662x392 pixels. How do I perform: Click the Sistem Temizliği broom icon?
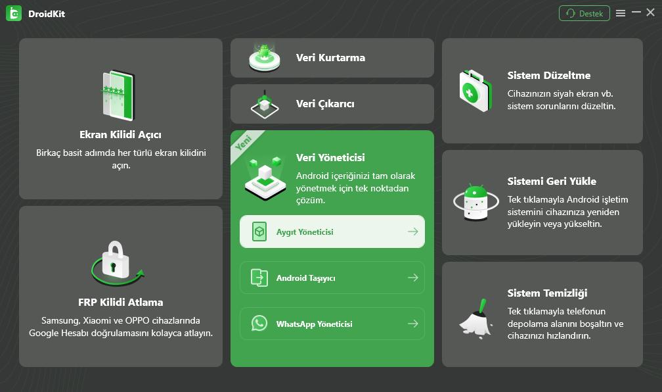coord(475,319)
